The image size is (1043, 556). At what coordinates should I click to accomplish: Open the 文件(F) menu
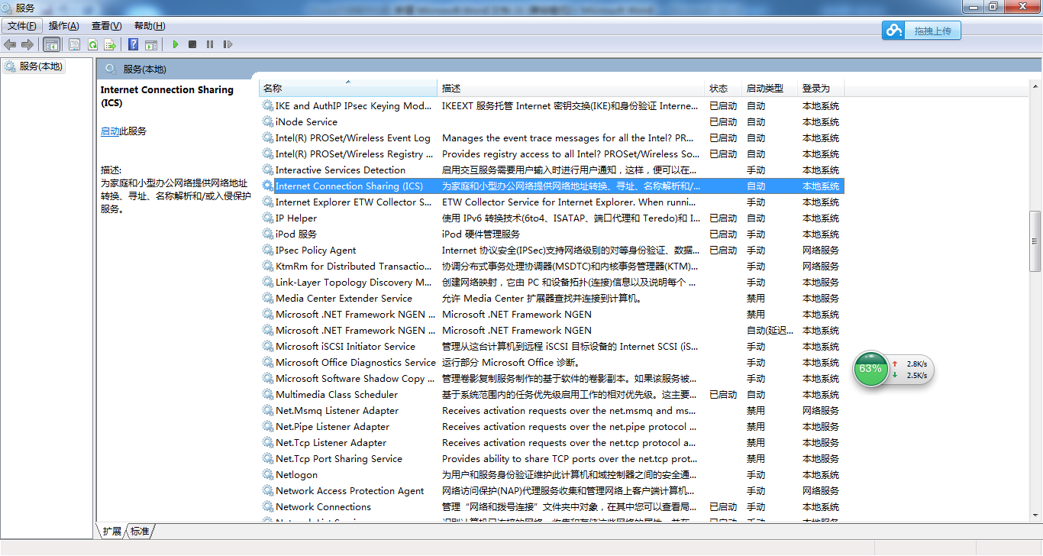pyautogui.click(x=21, y=26)
